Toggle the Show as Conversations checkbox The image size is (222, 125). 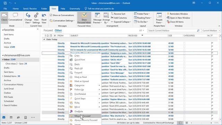click(x=51, y=15)
